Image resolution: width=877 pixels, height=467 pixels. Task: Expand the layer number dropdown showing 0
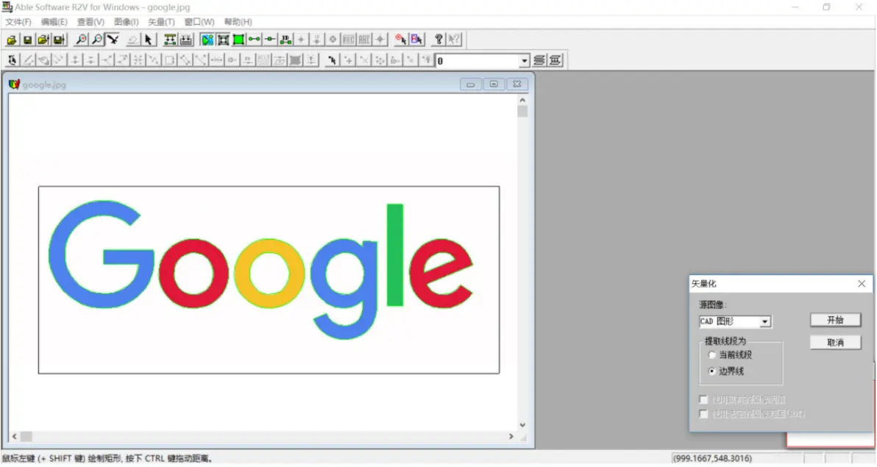click(x=524, y=60)
